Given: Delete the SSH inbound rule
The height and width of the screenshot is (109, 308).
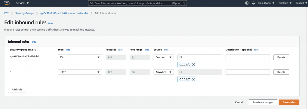Looking at the screenshot, I should 281,57.
